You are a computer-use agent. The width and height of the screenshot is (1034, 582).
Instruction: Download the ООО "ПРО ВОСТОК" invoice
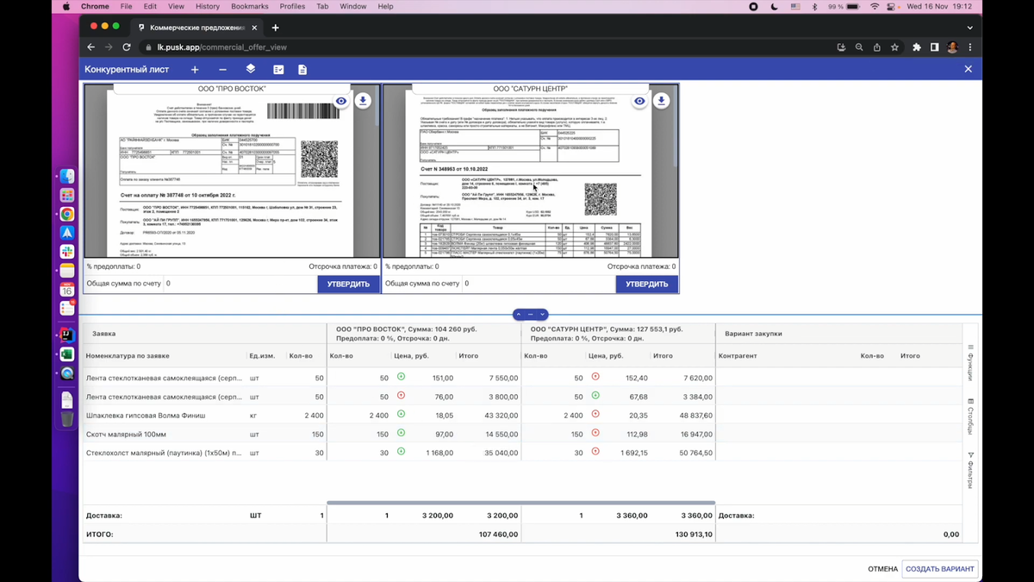tap(363, 101)
